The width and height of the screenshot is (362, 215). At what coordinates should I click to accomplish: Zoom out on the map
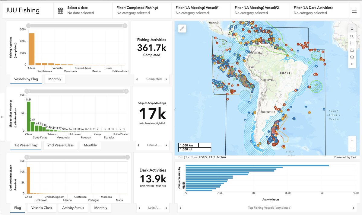pos(352,148)
